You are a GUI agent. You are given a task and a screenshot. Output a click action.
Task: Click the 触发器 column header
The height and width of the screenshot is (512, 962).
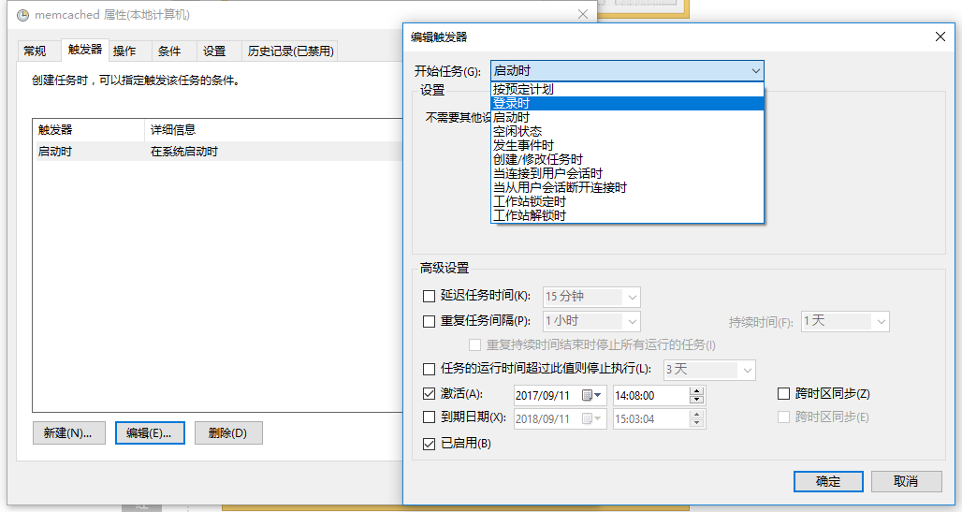[x=88, y=129]
